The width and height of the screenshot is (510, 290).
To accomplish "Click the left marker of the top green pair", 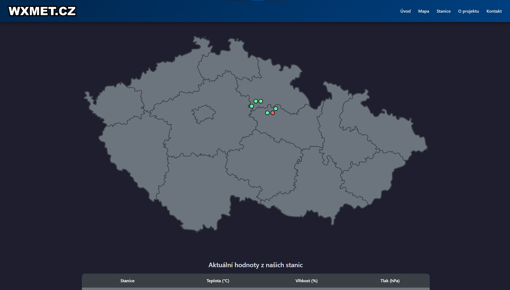I will coord(255,101).
